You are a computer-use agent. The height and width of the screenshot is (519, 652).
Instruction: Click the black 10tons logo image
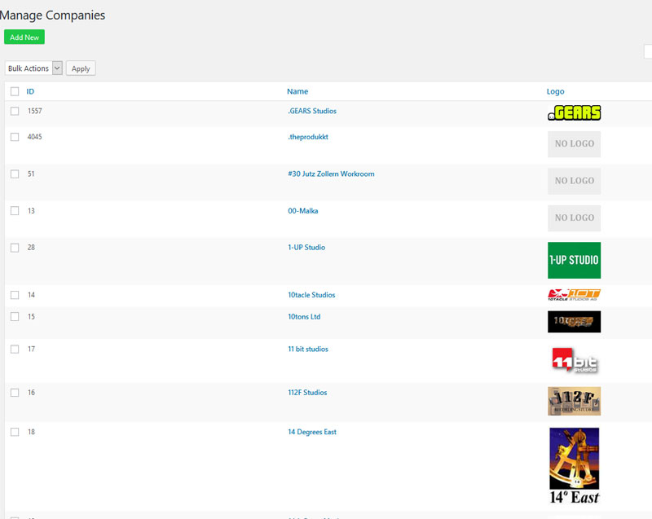pyautogui.click(x=575, y=322)
